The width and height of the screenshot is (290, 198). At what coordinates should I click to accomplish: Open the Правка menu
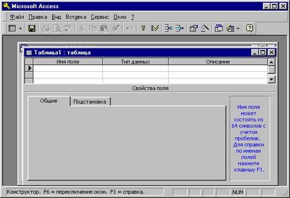[x=38, y=17]
